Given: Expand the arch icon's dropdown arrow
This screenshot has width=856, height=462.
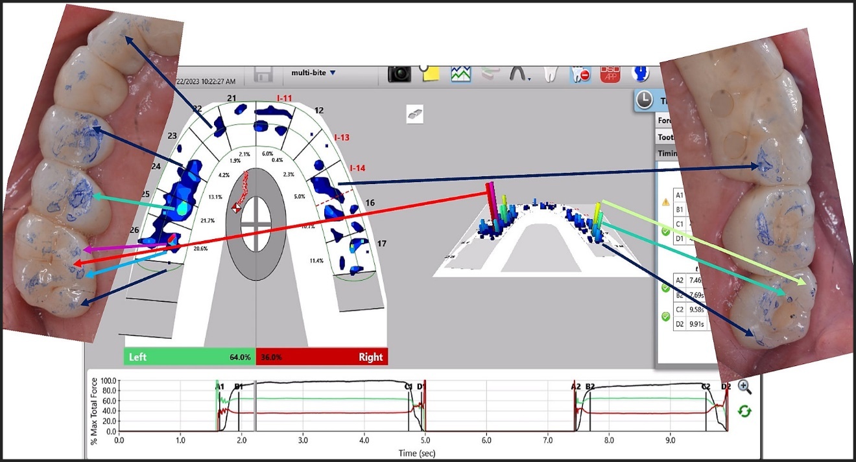Looking at the screenshot, I should click(x=530, y=80).
